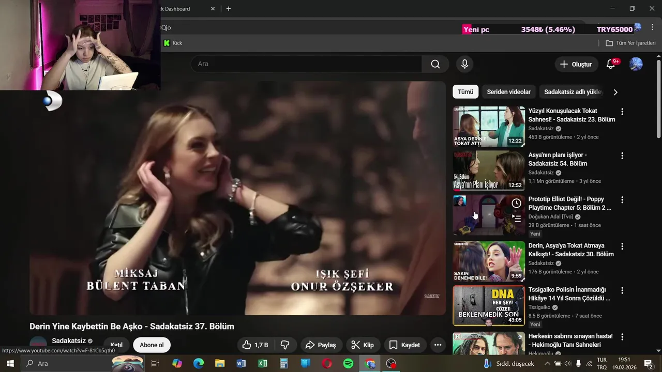Open a new browser tab

point(228,9)
